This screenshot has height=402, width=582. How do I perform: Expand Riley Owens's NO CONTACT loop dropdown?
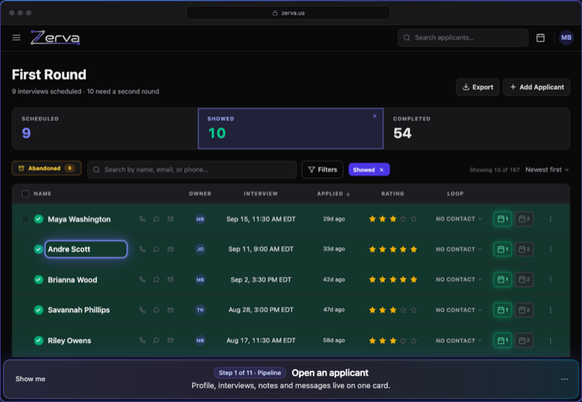459,340
